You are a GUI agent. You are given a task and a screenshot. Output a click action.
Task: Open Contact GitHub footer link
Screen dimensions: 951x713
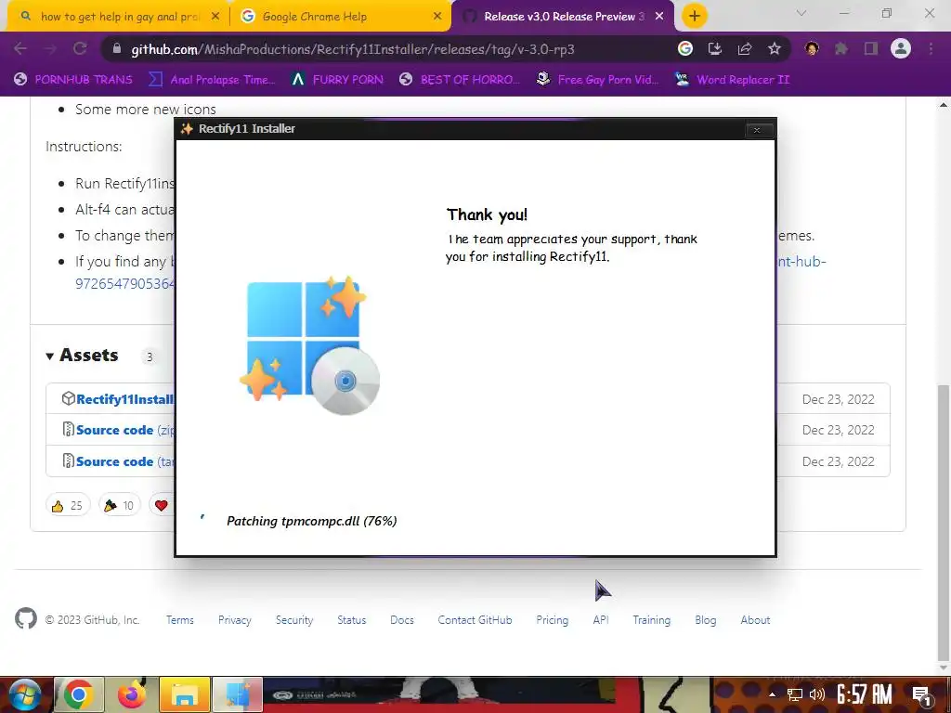point(475,619)
